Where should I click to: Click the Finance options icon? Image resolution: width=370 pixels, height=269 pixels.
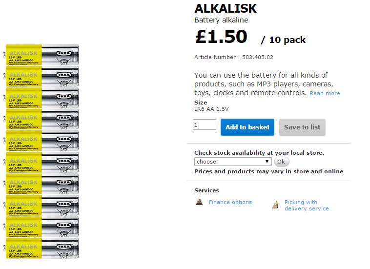(x=199, y=202)
